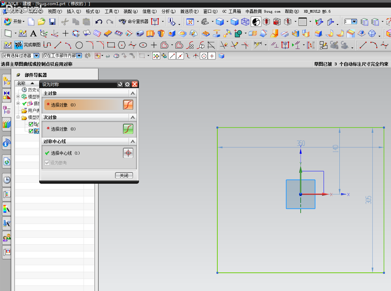Open a file with the folder icon
Viewport: 391px width, 291px height.
[41, 22]
